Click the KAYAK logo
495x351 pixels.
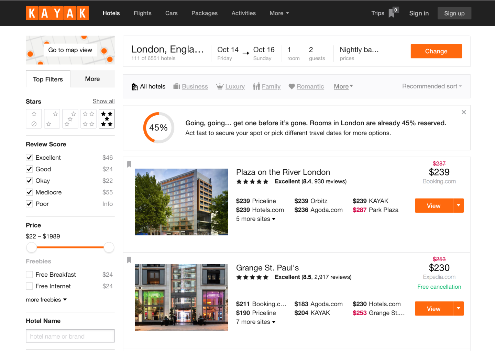click(x=57, y=13)
